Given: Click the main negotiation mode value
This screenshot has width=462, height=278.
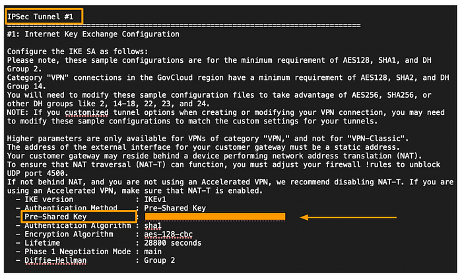Looking at the screenshot, I should click(x=152, y=252).
